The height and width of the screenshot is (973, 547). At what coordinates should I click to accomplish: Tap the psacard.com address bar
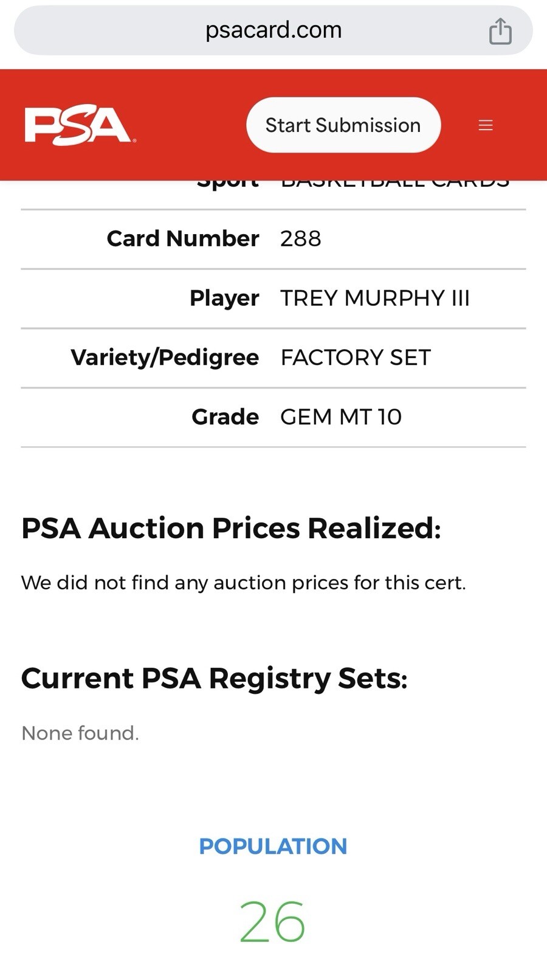tap(273, 30)
